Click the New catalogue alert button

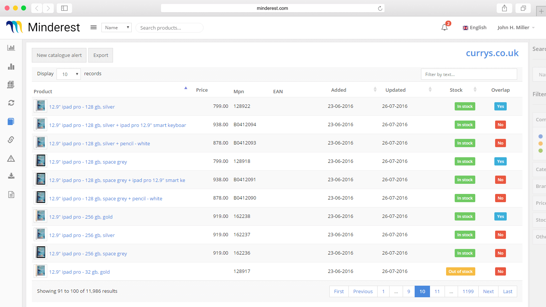point(59,55)
